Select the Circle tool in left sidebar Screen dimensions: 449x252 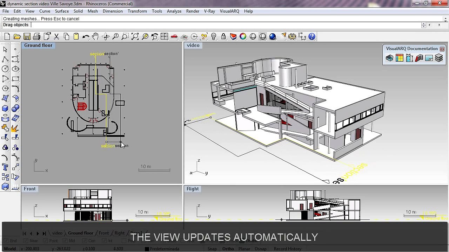[5, 69]
